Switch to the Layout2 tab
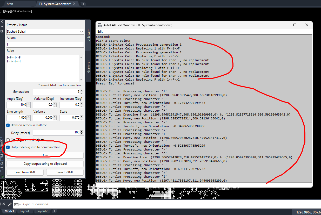 coord(42,211)
